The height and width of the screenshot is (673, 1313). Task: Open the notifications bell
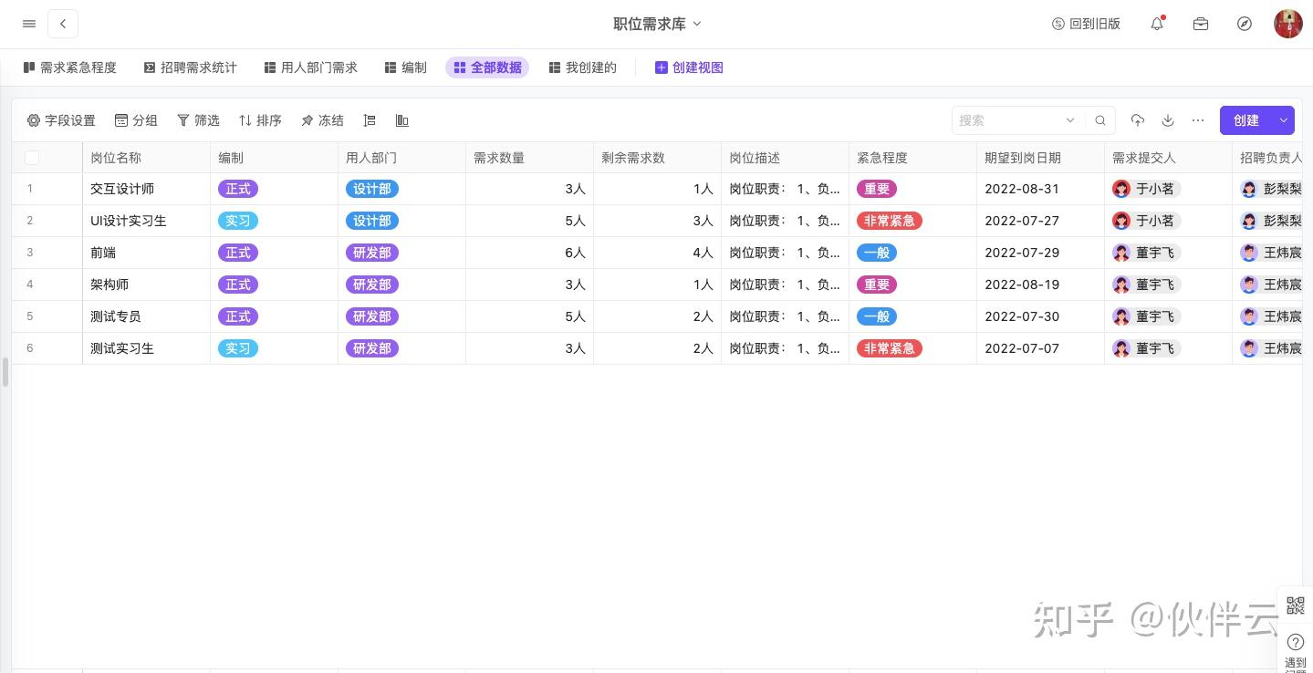click(x=1157, y=24)
